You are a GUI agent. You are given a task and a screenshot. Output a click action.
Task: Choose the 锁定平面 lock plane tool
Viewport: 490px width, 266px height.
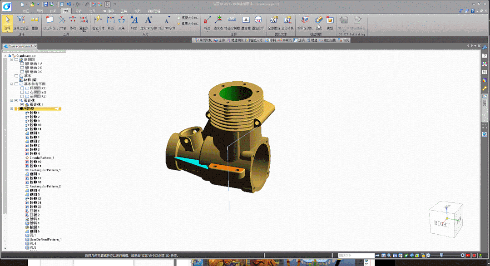click(49, 23)
